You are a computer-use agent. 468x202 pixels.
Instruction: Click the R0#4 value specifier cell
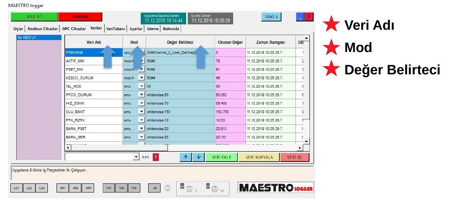pyautogui.click(x=180, y=78)
